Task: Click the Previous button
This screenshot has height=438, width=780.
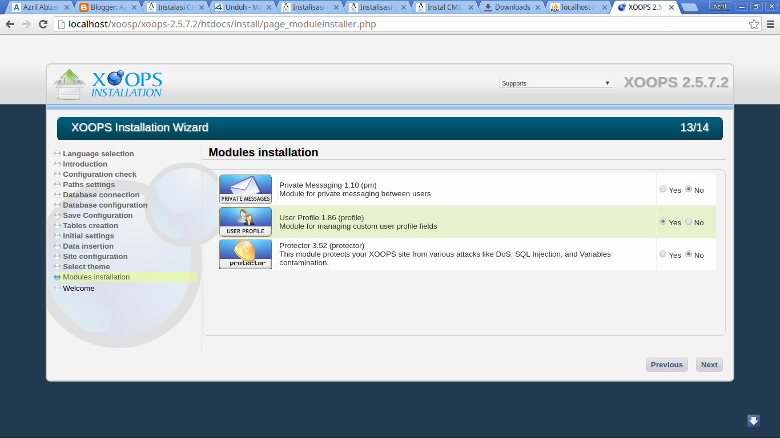Action: 666,364
